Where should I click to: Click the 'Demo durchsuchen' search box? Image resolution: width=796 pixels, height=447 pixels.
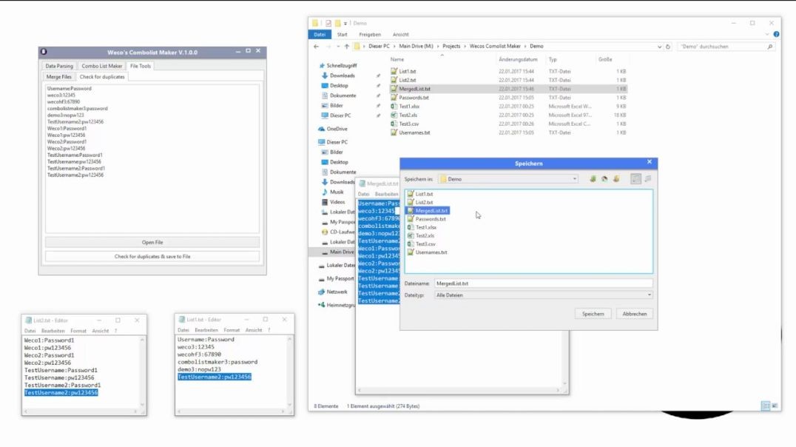pyautogui.click(x=726, y=46)
